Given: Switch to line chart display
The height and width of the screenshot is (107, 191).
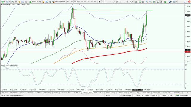Looking at the screenshot, I should tap(143, 2).
